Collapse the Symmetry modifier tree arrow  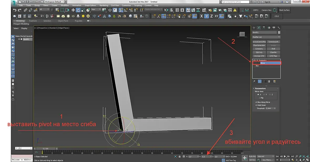click(257, 60)
